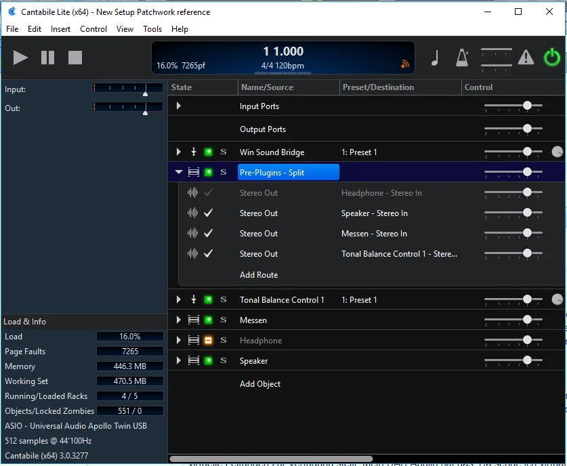The image size is (567, 466).
Task: Disable the Tonal Balance Control 1 route checkmark
Action: (208, 253)
